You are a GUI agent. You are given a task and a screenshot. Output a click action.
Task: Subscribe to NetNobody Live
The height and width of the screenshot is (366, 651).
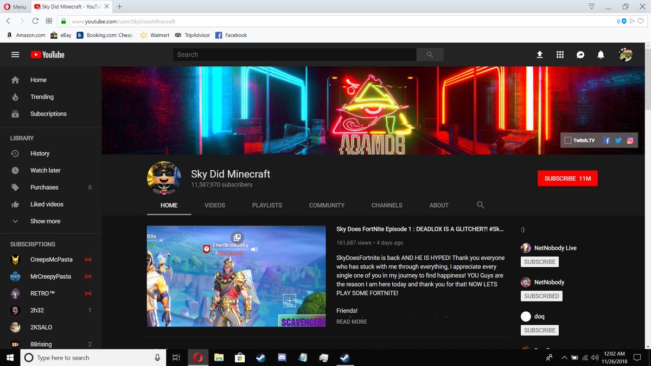pos(540,262)
